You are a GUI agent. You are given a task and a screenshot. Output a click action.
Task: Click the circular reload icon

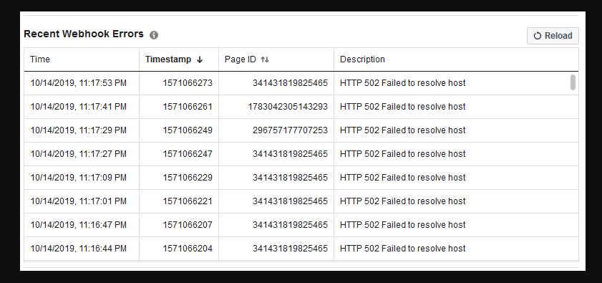tap(538, 36)
